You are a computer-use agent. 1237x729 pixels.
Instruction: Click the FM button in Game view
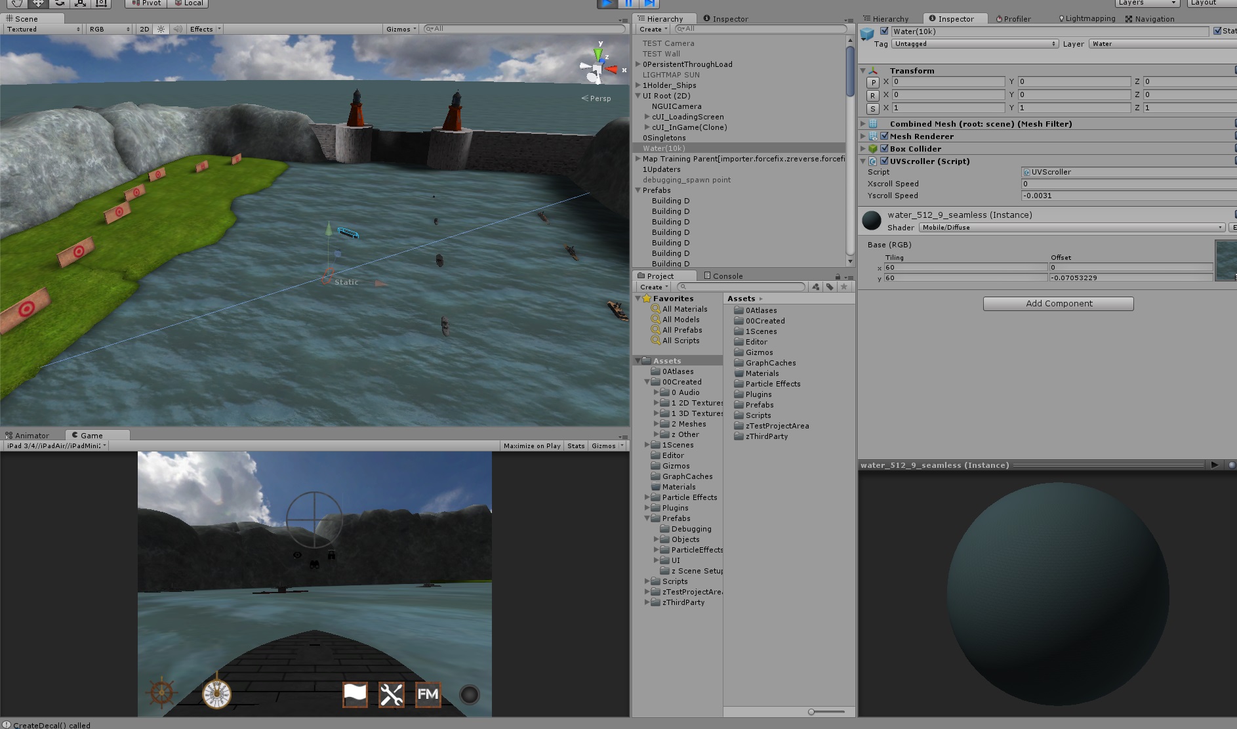click(x=428, y=695)
